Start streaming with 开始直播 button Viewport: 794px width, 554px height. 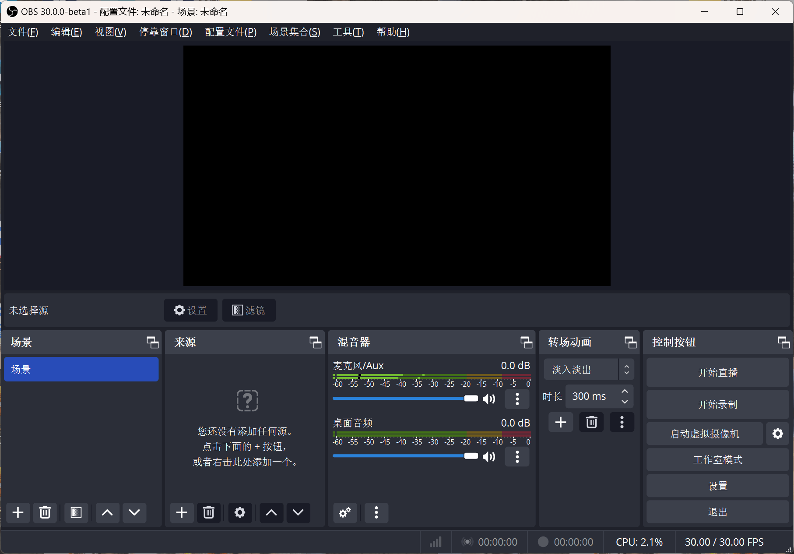pyautogui.click(x=718, y=372)
